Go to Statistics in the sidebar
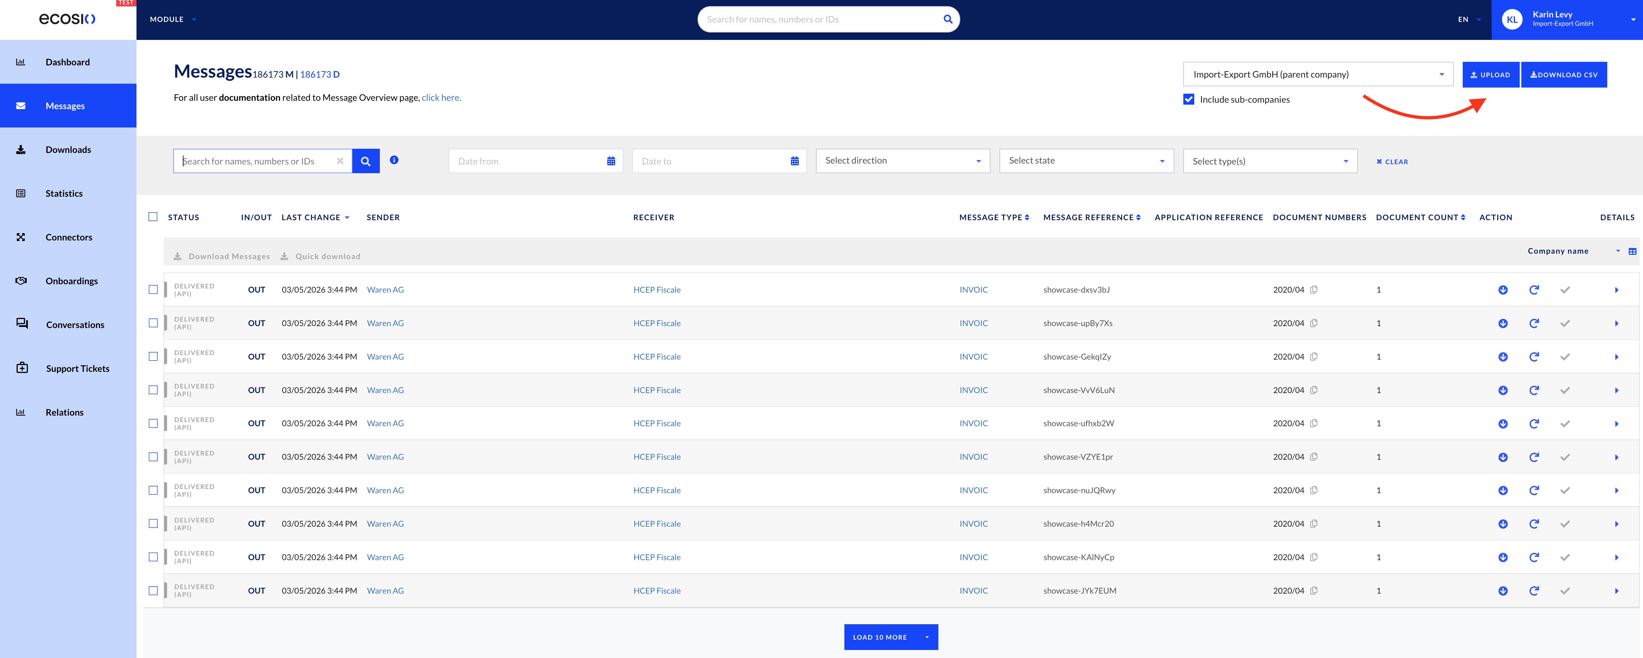The image size is (1643, 658). (68, 193)
